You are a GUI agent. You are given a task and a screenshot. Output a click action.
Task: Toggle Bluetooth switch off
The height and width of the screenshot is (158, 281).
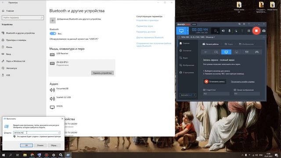(53, 33)
